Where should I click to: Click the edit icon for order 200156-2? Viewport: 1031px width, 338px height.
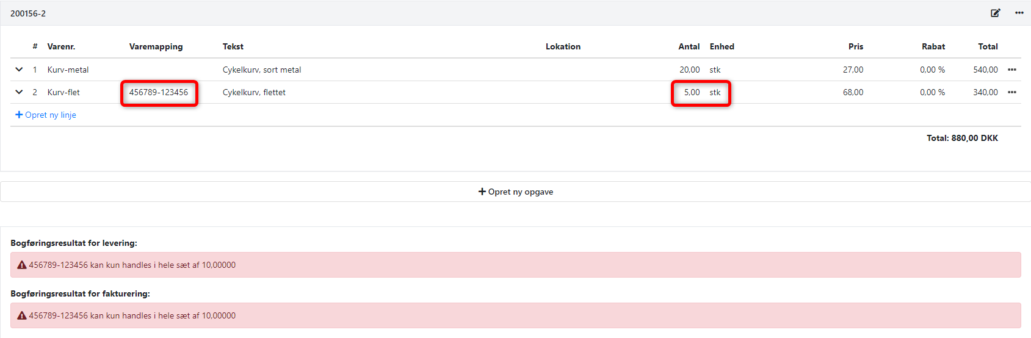(x=996, y=13)
